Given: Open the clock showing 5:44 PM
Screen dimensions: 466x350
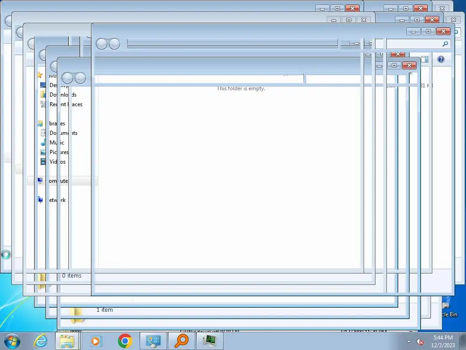Looking at the screenshot, I should 443,341.
